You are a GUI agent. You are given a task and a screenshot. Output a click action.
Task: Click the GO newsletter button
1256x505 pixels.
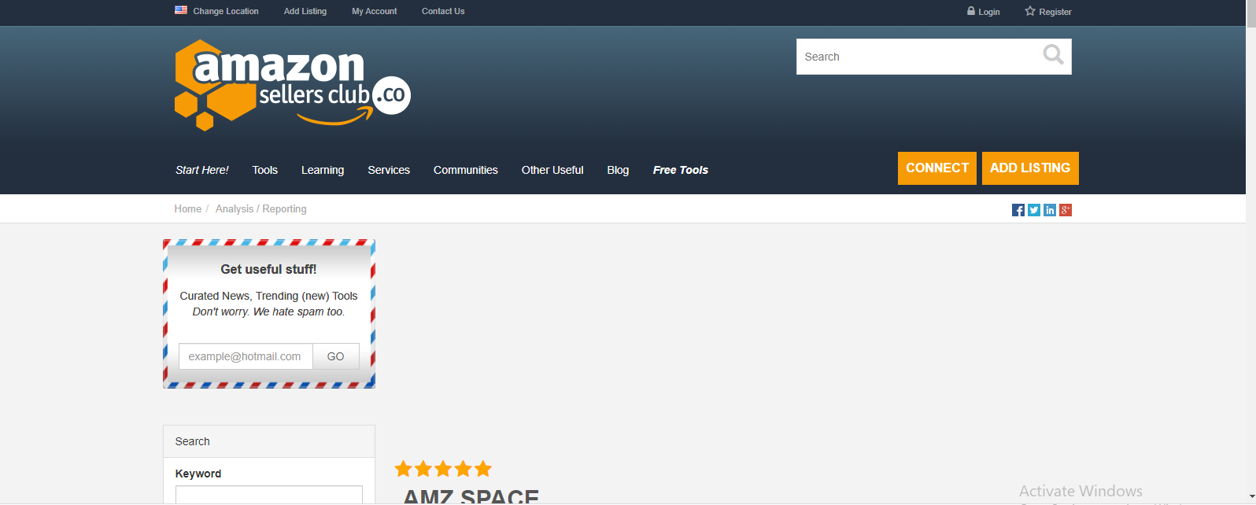tap(336, 356)
